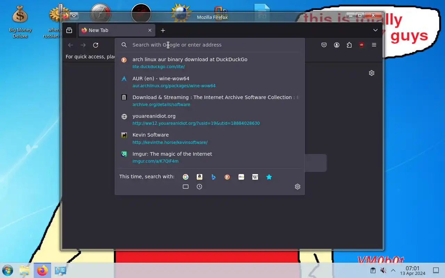Click archive.org/details/software URL text

161,105
